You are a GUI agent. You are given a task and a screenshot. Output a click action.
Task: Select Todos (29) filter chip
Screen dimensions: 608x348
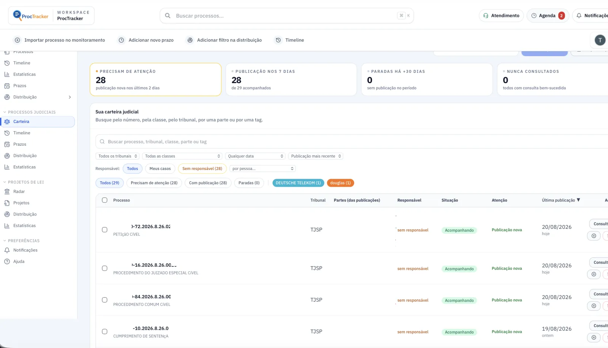click(x=109, y=183)
